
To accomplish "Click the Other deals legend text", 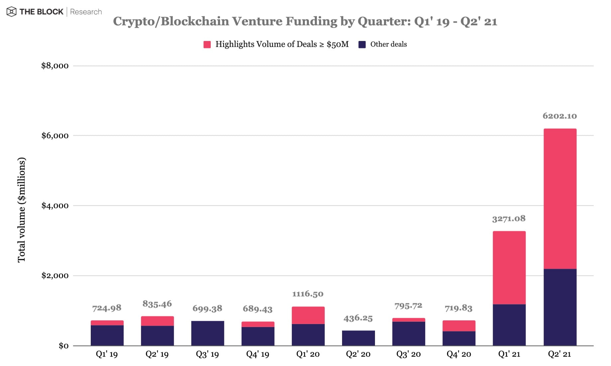I will coord(388,44).
